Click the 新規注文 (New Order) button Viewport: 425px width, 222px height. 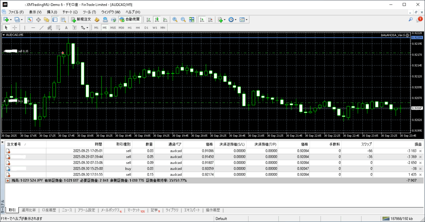coord(81,20)
